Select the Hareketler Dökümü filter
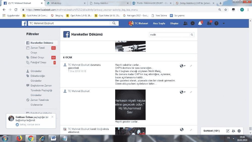This screenshot has height=142, width=252. [x=41, y=43]
